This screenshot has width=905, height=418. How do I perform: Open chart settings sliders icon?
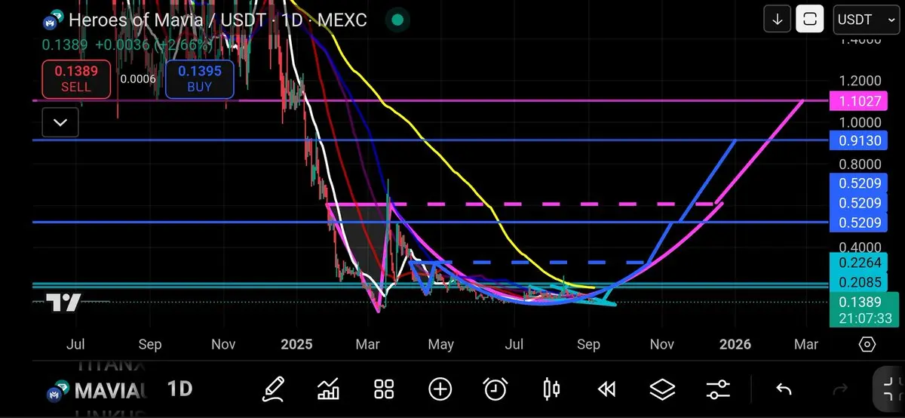718,389
